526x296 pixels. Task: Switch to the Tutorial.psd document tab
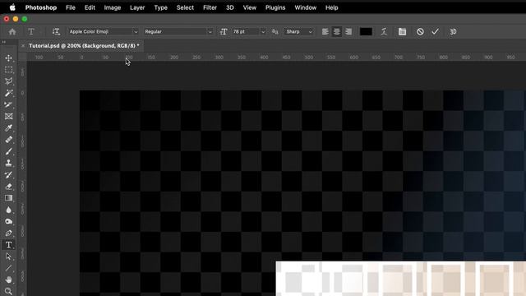(x=84, y=46)
